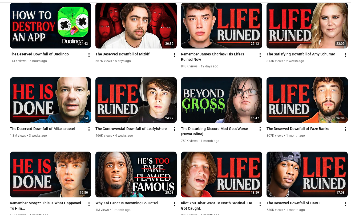Open options menu for Duolingo downfall video
Viewport: 351px width, 215px height.
tap(89, 55)
